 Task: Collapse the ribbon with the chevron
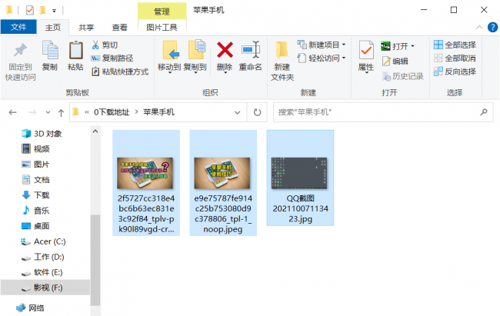[x=479, y=28]
